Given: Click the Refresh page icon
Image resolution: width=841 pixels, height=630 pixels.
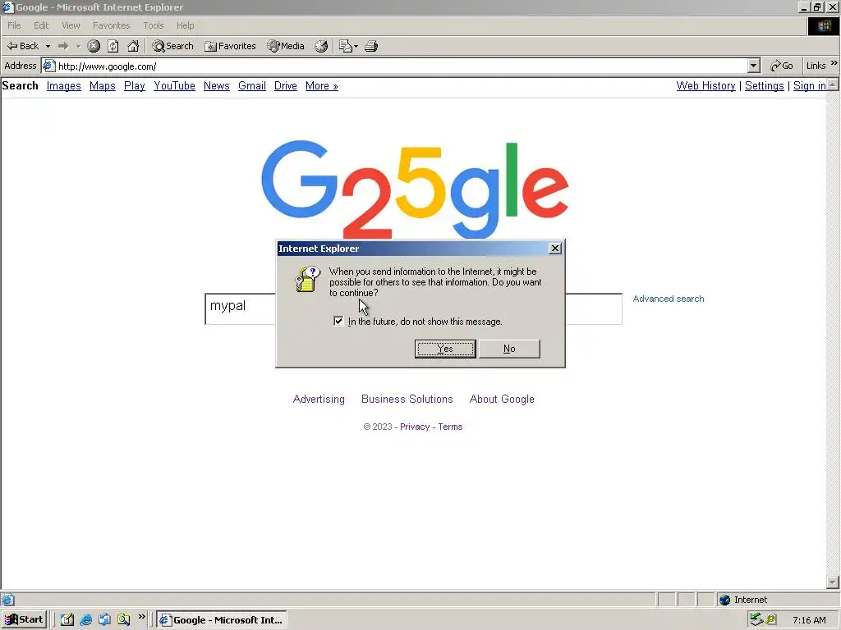Looking at the screenshot, I should click(x=113, y=46).
